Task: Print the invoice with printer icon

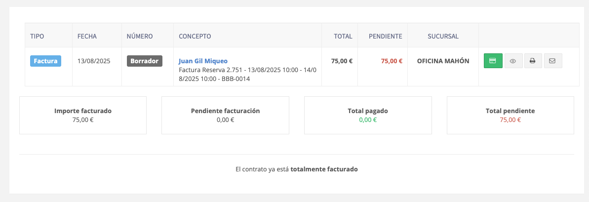Action: coord(533,61)
